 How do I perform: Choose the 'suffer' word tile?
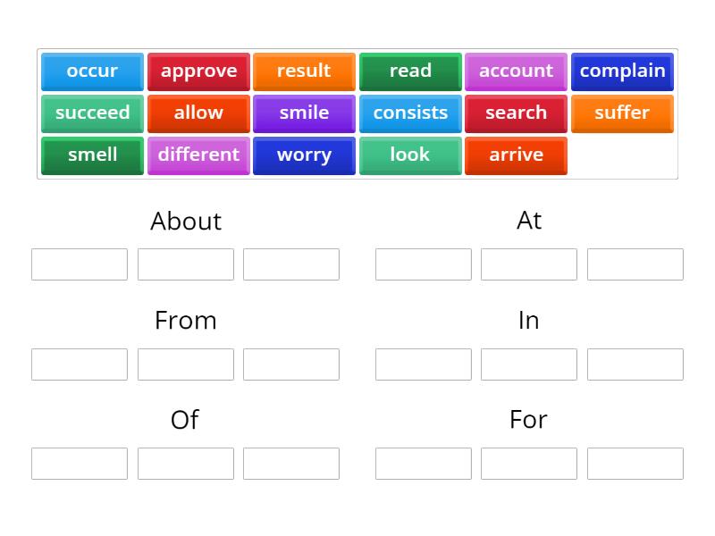(x=622, y=113)
